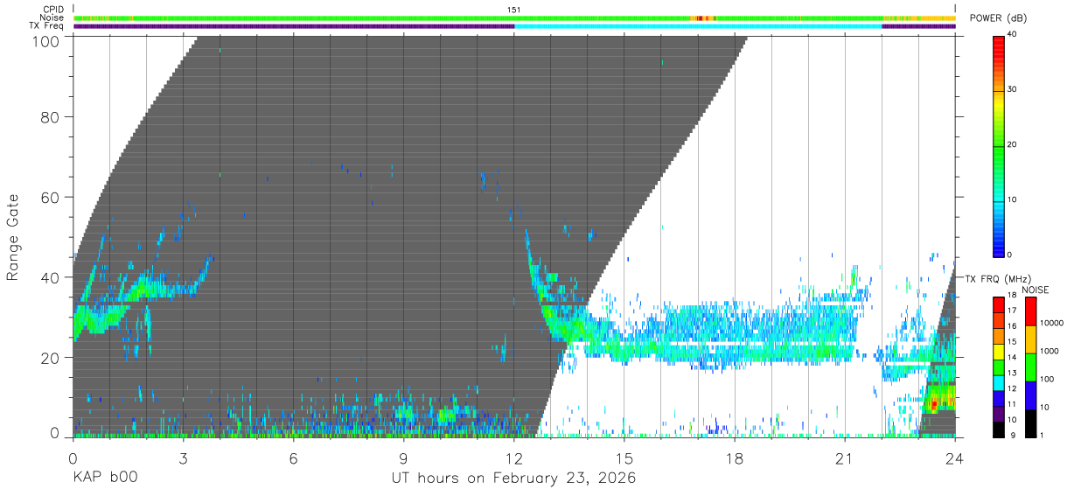Image resolution: width=1074 pixels, height=496 pixels.
Task: Click the range gate tick label 80
Action: click(49, 117)
